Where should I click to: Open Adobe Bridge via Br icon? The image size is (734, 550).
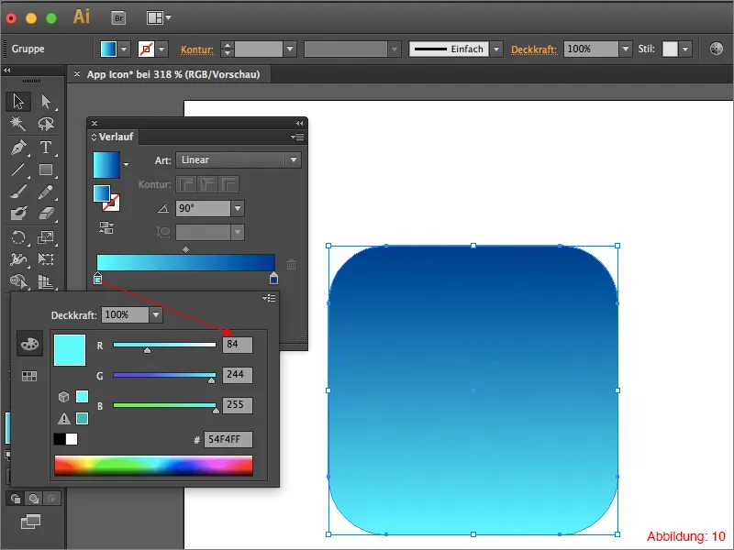click(x=119, y=18)
